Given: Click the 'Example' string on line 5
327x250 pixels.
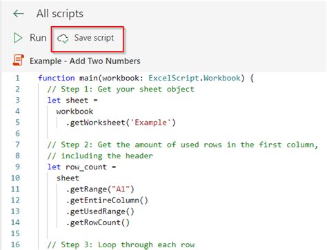Looking at the screenshot, I should (x=150, y=123).
